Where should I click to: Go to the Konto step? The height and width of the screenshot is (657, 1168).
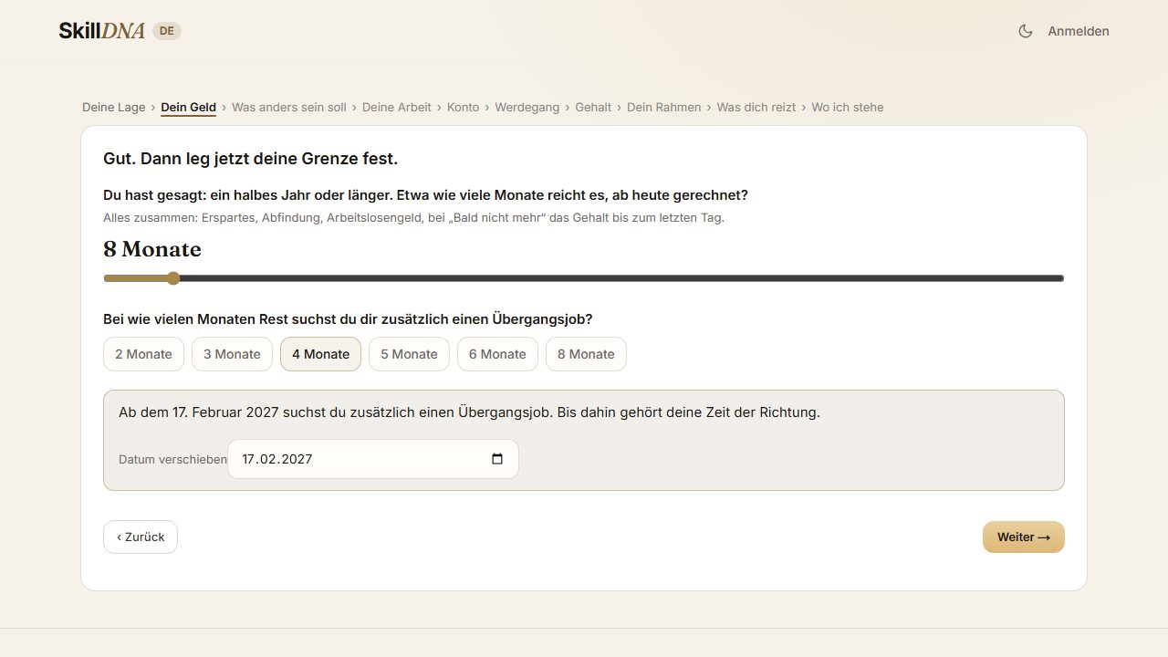[463, 108]
